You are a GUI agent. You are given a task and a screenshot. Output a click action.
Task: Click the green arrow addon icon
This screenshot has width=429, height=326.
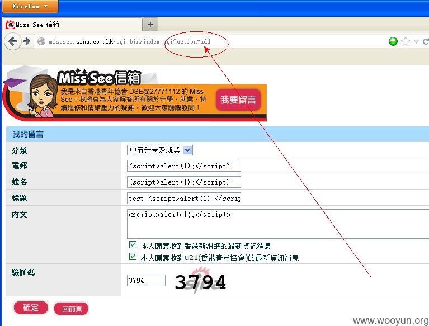(393, 41)
